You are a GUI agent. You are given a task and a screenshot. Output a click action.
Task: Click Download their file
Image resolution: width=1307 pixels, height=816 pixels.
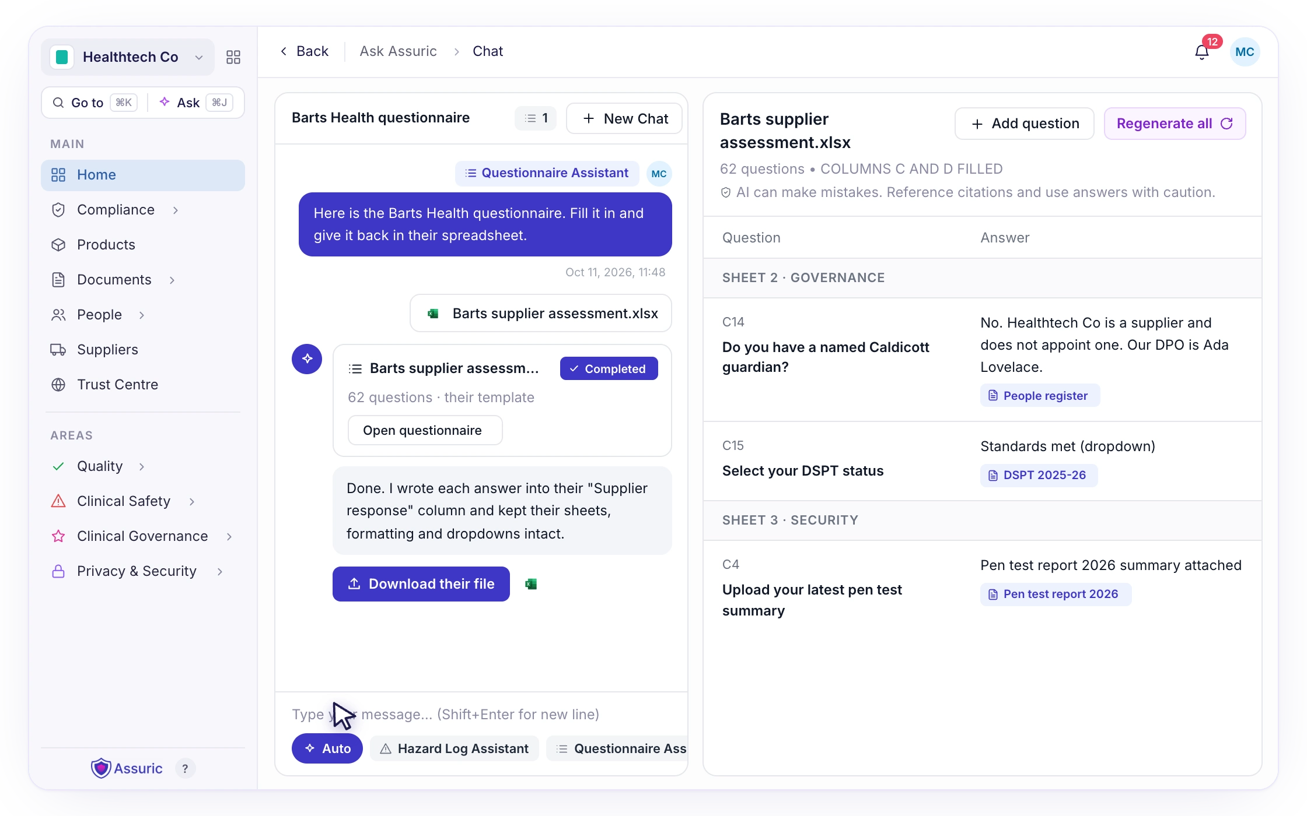click(421, 584)
